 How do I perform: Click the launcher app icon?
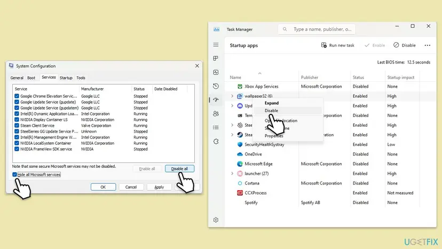(x=240, y=173)
